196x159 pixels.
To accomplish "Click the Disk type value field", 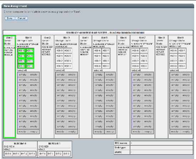I will (161, 148).
